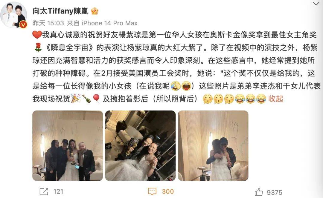Screen dimensions: 323x198
Task: Click the post timestamp 昨天 15:03
Action: [x=48, y=23]
